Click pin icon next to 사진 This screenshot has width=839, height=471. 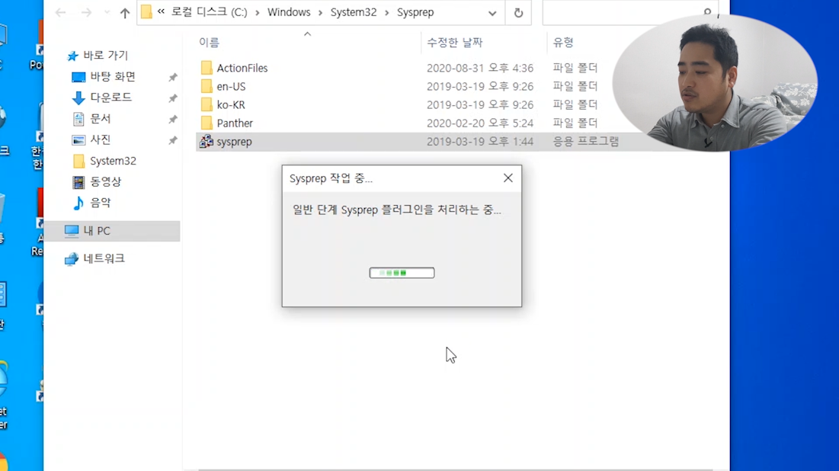coord(173,140)
